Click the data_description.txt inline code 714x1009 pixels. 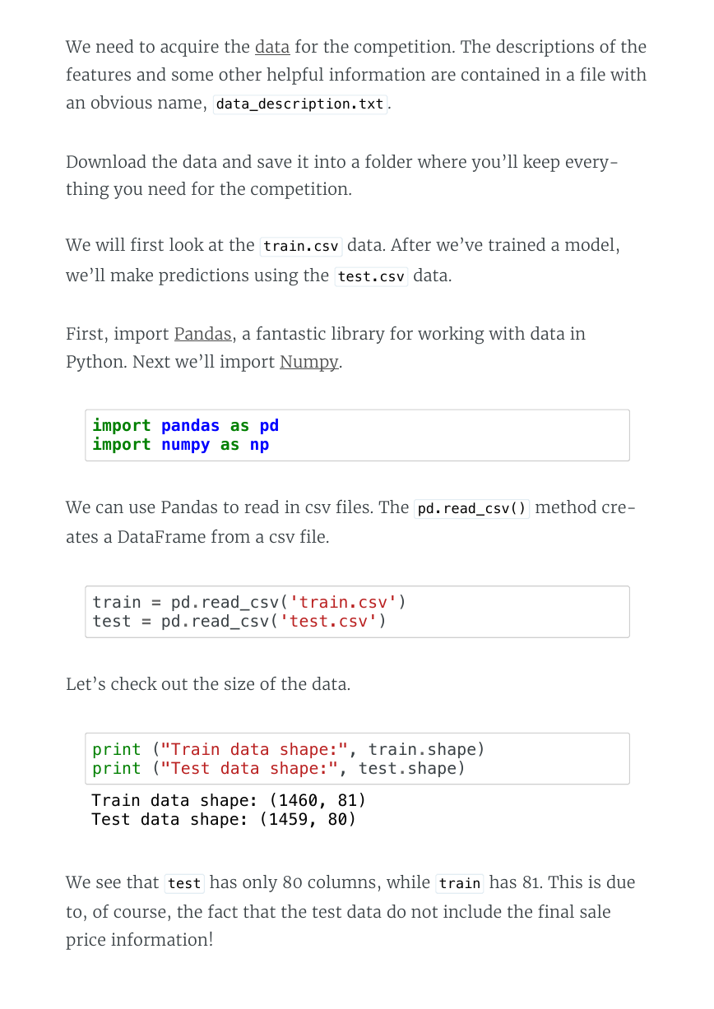click(x=299, y=104)
